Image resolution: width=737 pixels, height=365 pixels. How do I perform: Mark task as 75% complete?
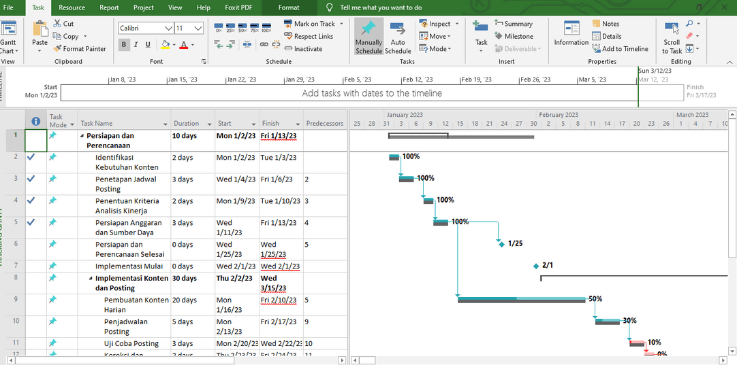pyautogui.click(x=254, y=27)
